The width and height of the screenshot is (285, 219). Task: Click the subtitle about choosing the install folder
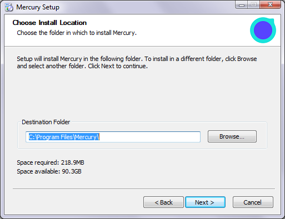tap(77, 33)
